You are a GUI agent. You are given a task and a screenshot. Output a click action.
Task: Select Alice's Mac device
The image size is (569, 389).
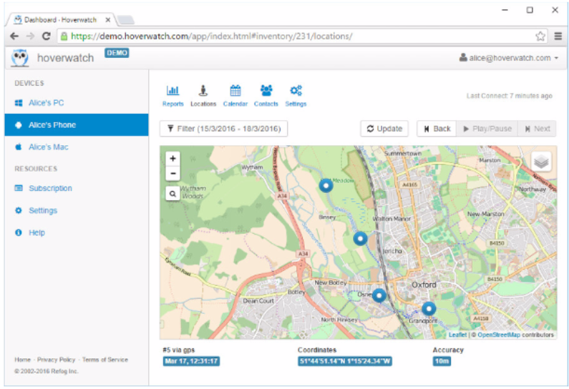pyautogui.click(x=48, y=147)
